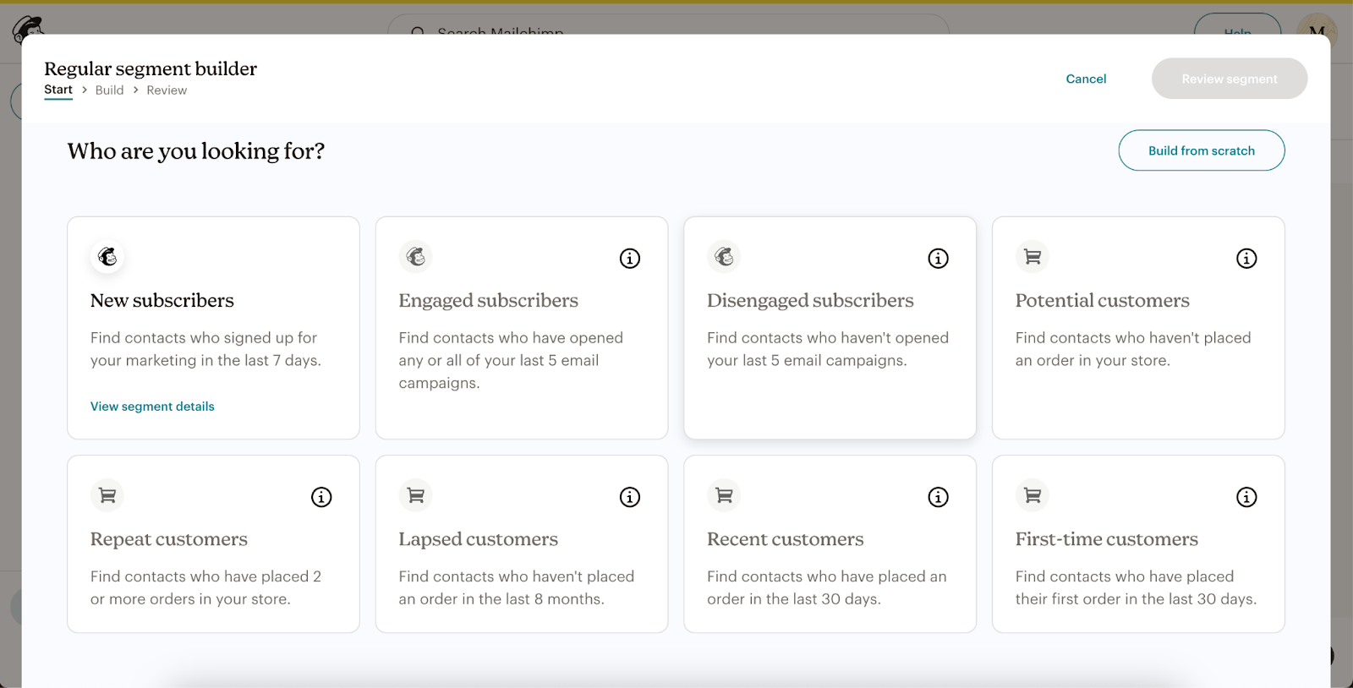Click the Mailchimp icon on Engaged subscribers card
The image size is (1353, 688).
click(x=415, y=257)
